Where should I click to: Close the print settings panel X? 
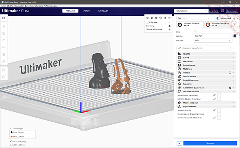[238, 18]
